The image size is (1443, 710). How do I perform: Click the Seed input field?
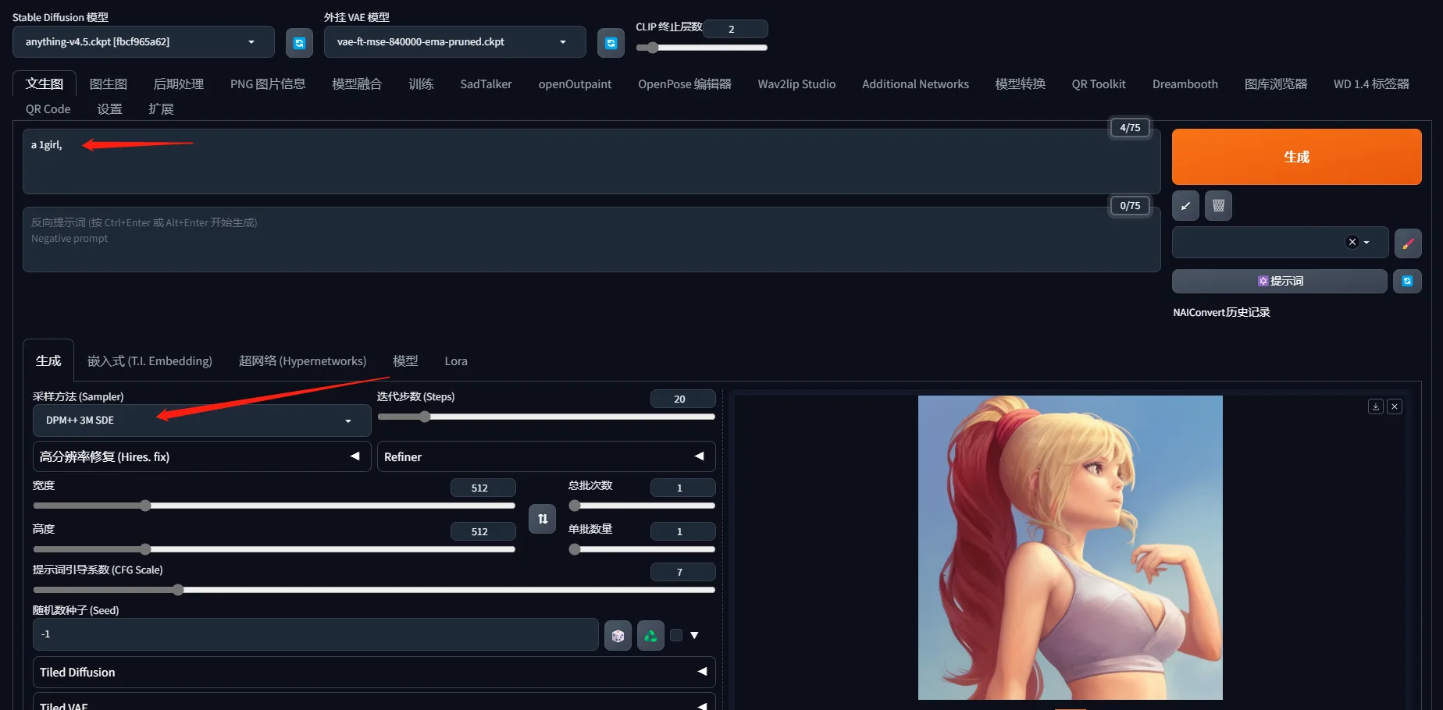click(x=315, y=634)
